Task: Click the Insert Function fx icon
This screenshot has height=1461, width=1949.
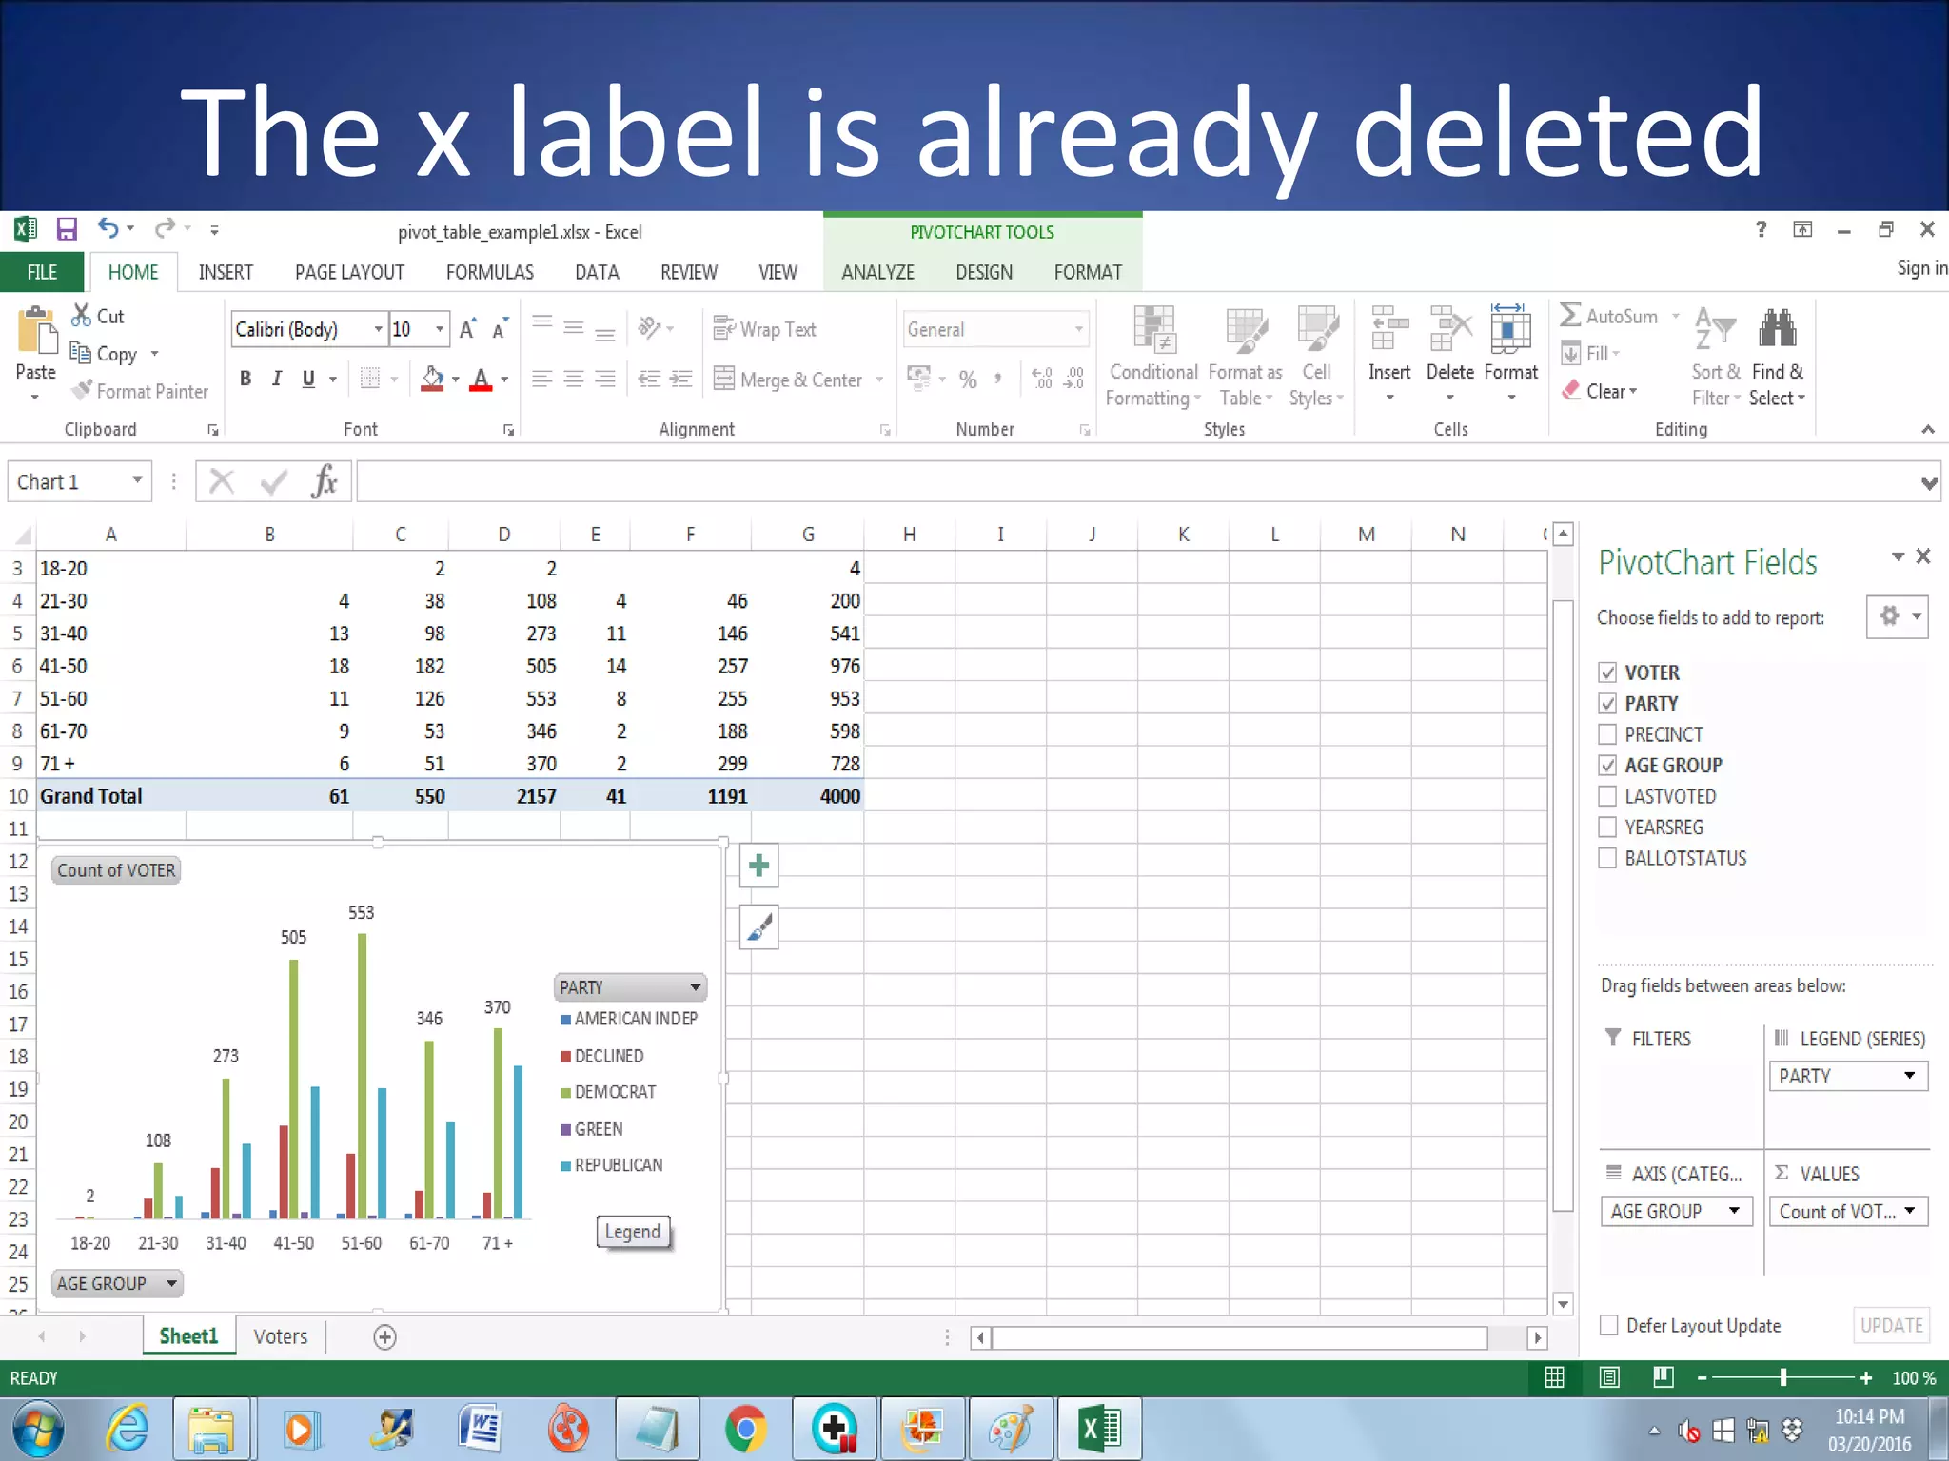Action: click(325, 481)
